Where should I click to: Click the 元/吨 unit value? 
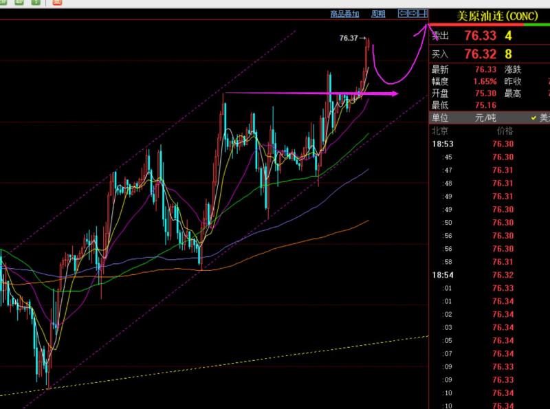pyautogui.click(x=485, y=118)
